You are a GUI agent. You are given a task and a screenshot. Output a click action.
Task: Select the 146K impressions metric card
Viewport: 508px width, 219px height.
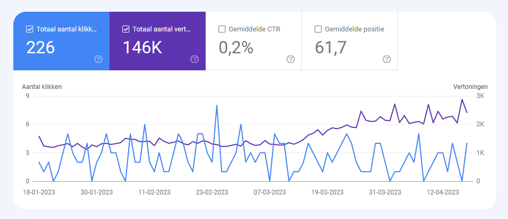pyautogui.click(x=158, y=41)
